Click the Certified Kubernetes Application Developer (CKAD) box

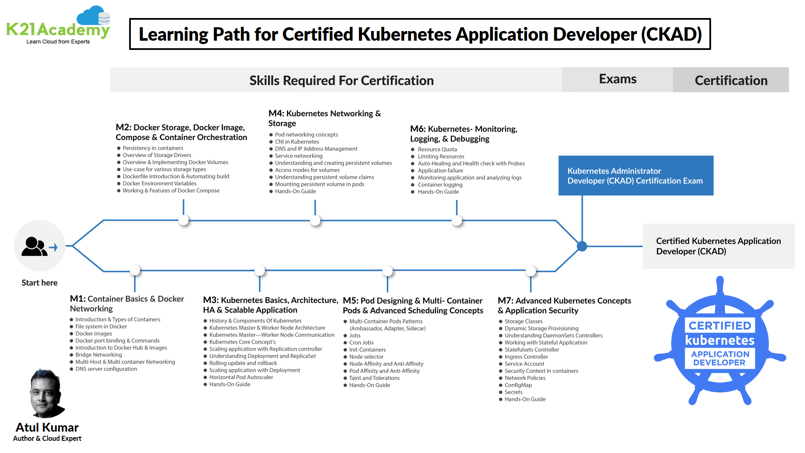click(x=718, y=246)
